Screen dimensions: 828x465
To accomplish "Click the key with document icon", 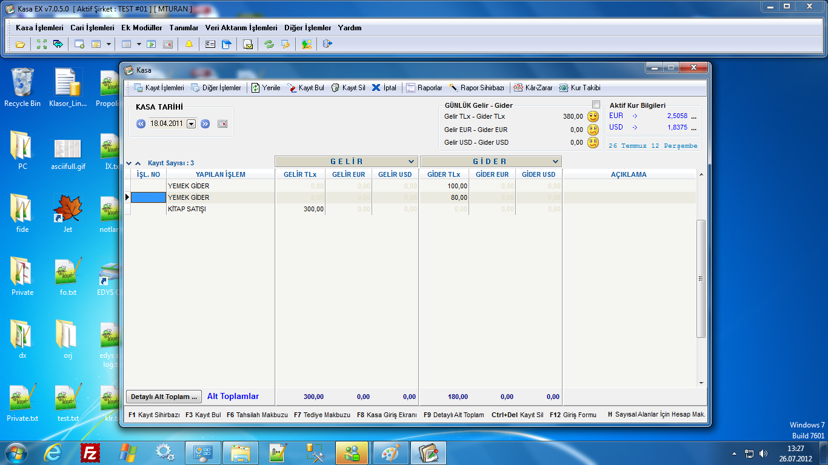I will (x=285, y=44).
